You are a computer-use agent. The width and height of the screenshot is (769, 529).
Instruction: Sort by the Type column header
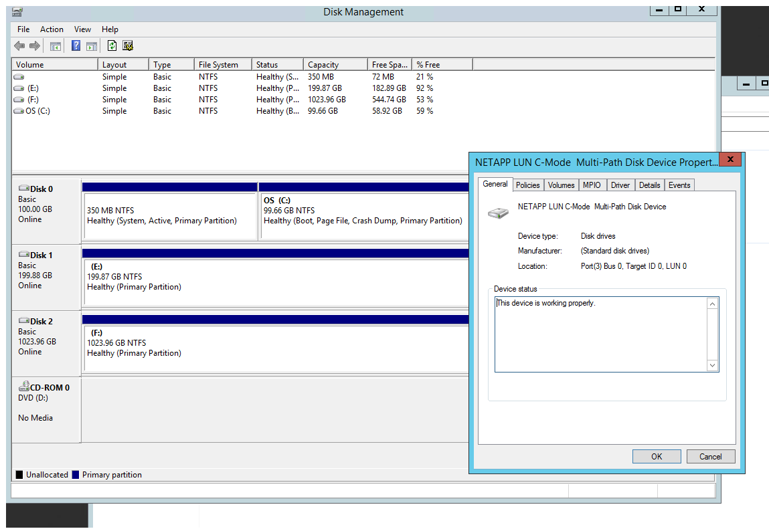(171, 65)
